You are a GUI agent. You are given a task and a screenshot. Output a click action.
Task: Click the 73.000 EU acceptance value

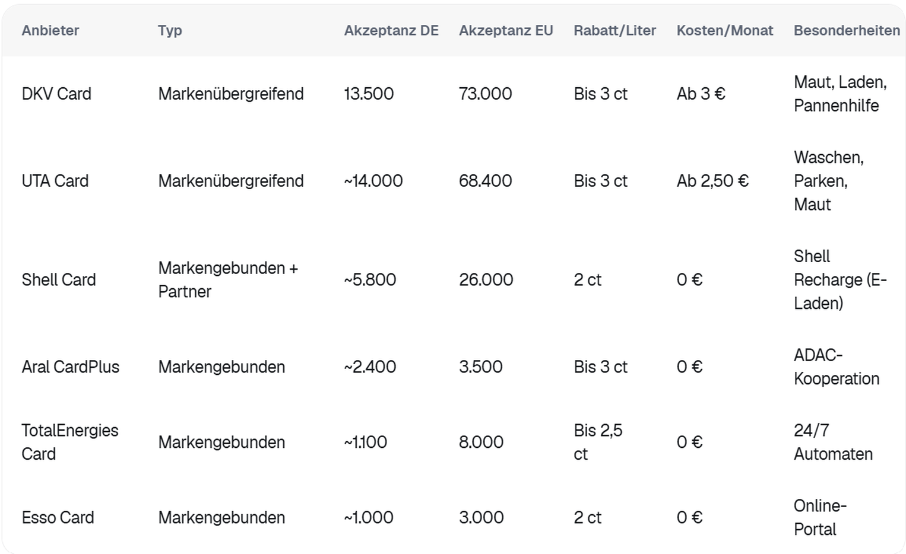[x=485, y=94]
